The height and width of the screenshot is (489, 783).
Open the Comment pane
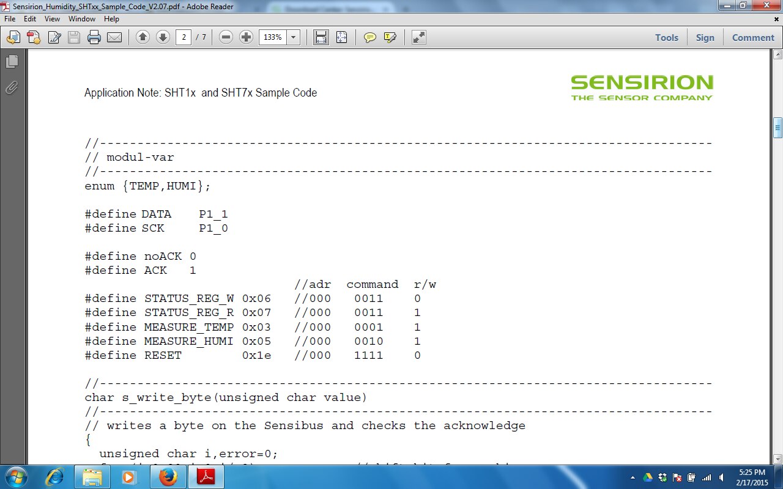(753, 37)
